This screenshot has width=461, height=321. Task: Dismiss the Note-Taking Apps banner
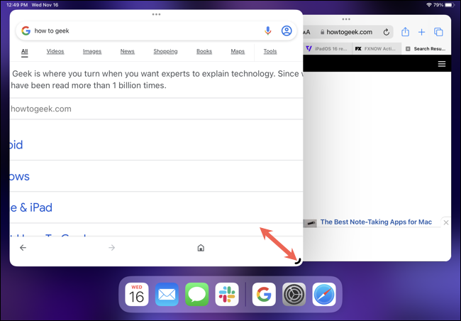point(445,222)
